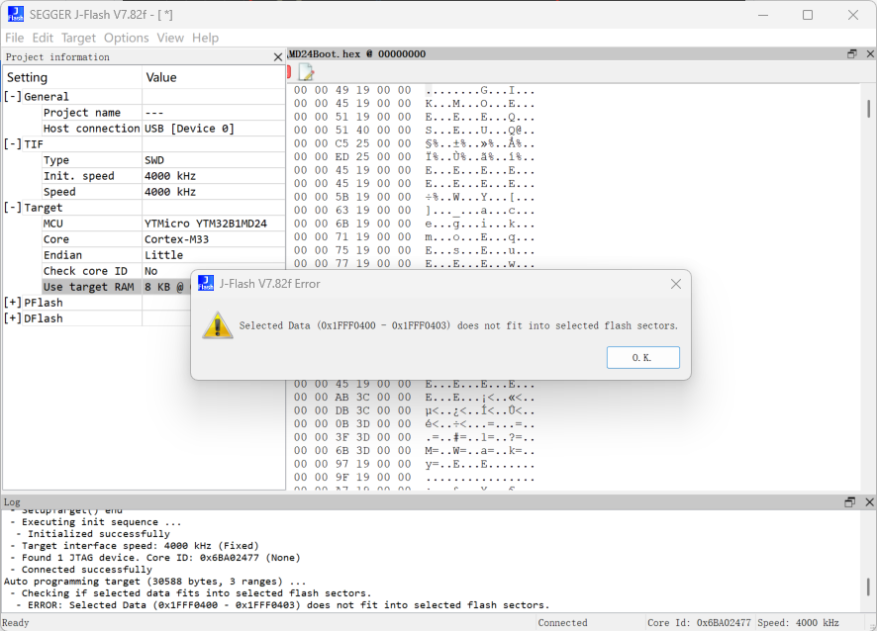Open the View menu
Image resolution: width=877 pixels, height=631 pixels.
[x=170, y=38]
